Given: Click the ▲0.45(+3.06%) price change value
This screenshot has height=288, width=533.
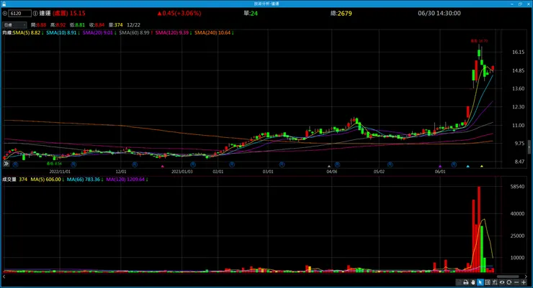Looking at the screenshot, I should (x=179, y=13).
